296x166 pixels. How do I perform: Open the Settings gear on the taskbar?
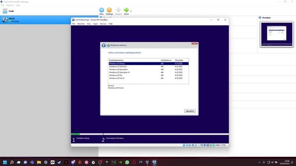tap(46, 162)
